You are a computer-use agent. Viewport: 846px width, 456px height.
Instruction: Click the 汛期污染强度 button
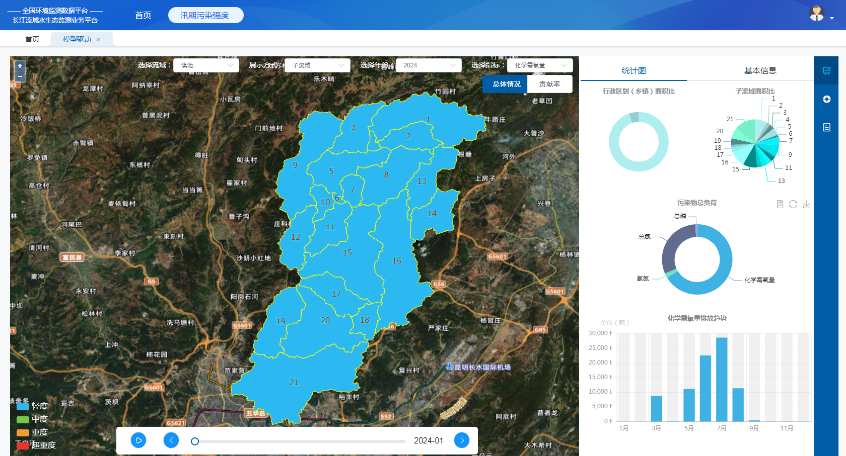click(x=205, y=15)
